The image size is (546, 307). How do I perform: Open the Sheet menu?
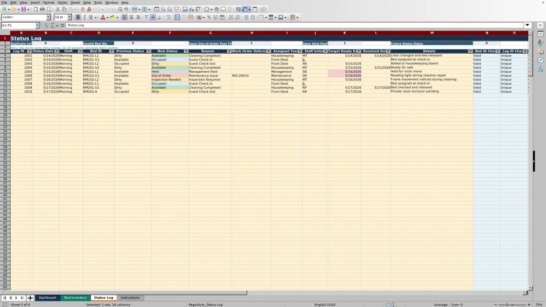[75, 3]
